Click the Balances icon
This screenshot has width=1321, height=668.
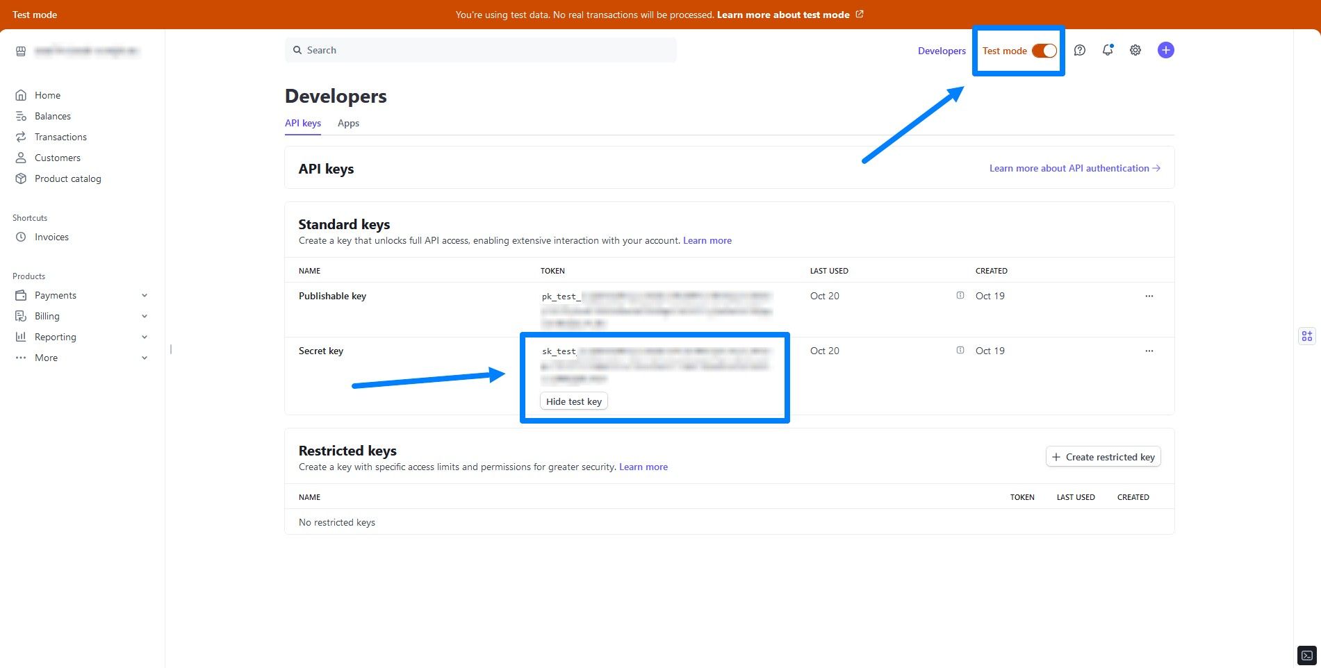tap(21, 116)
